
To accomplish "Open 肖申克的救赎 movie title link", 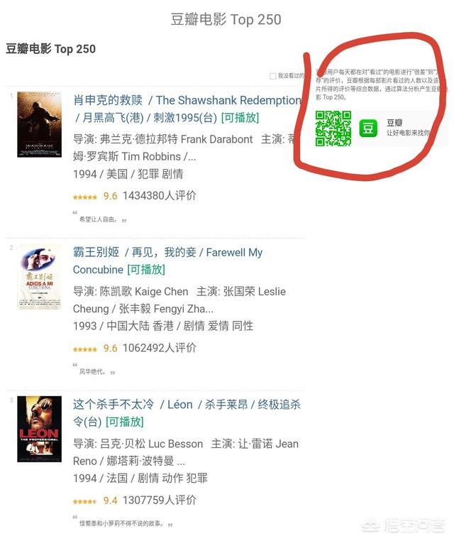I will click(108, 100).
